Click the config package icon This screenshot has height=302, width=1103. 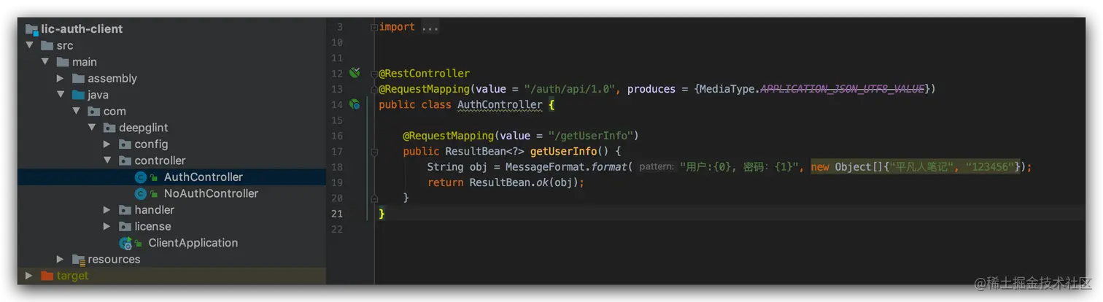125,144
